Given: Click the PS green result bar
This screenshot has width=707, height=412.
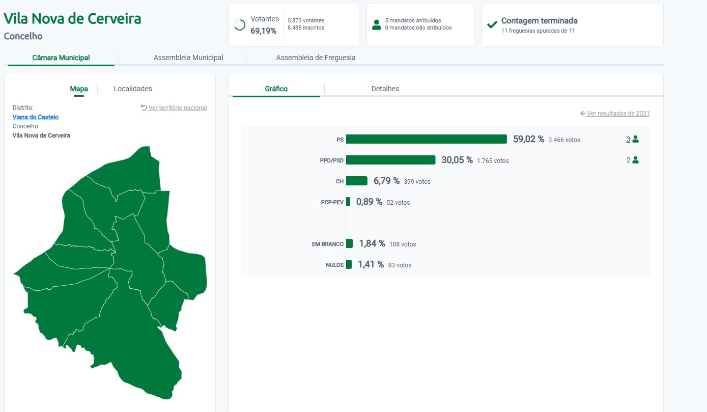Looking at the screenshot, I should (x=427, y=139).
